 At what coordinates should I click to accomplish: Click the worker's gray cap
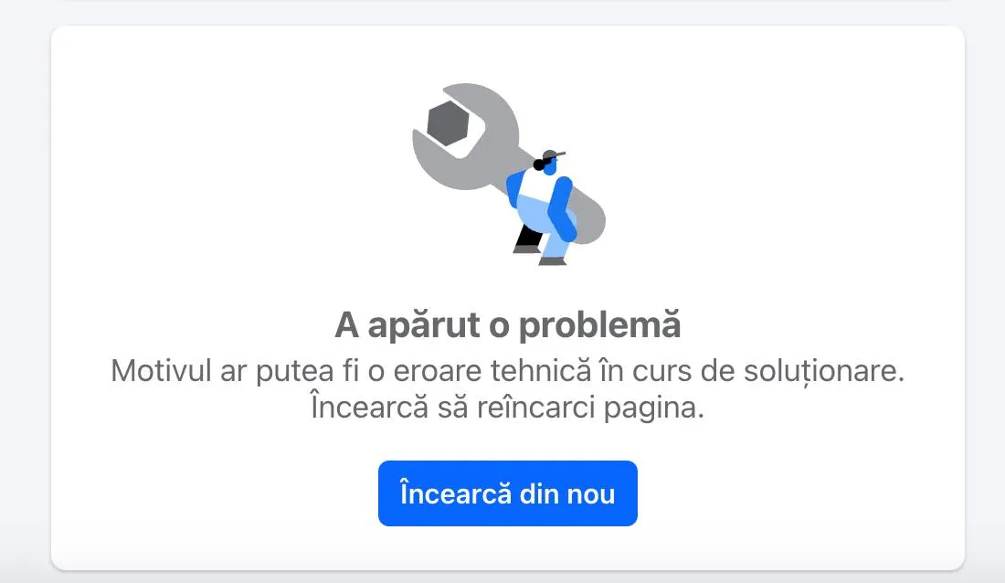tap(552, 155)
